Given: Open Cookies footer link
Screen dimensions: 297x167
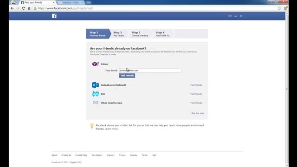Looking at the screenshot, I should (x=134, y=155).
